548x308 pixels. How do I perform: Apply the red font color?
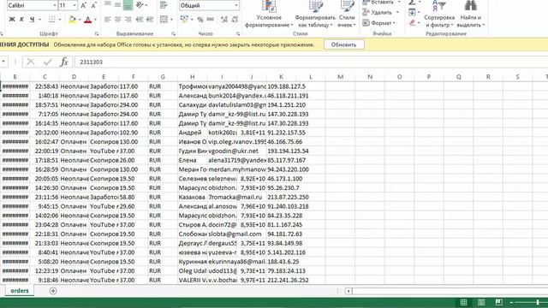click(x=87, y=20)
